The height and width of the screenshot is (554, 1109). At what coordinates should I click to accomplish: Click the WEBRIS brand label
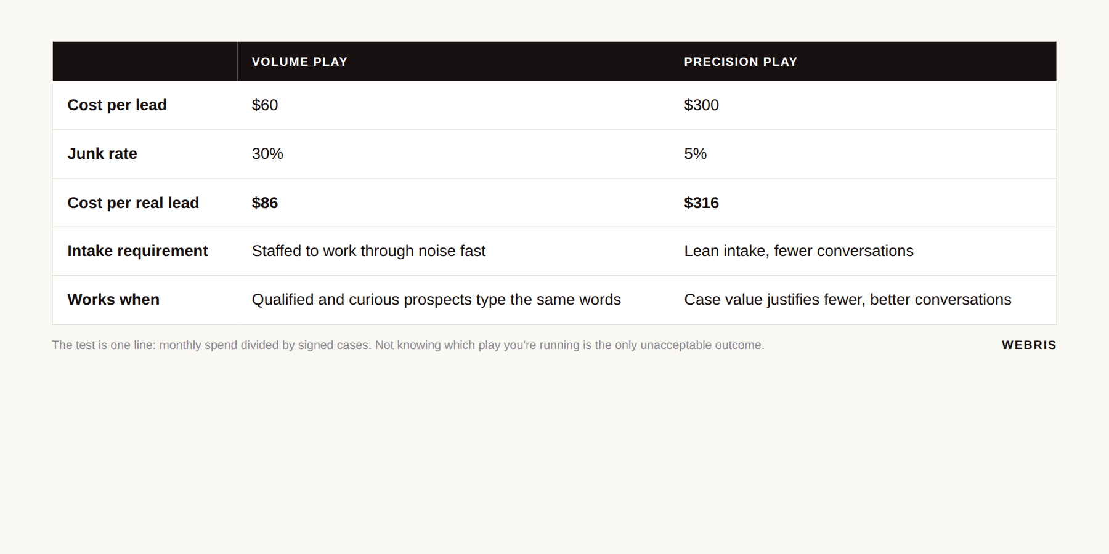click(1029, 345)
